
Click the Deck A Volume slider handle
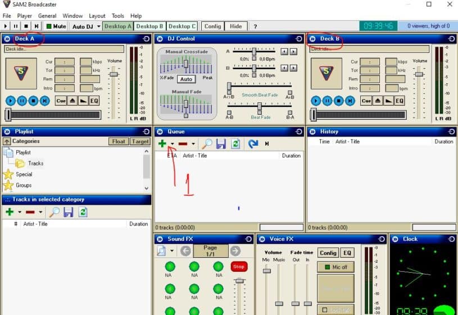[114, 74]
